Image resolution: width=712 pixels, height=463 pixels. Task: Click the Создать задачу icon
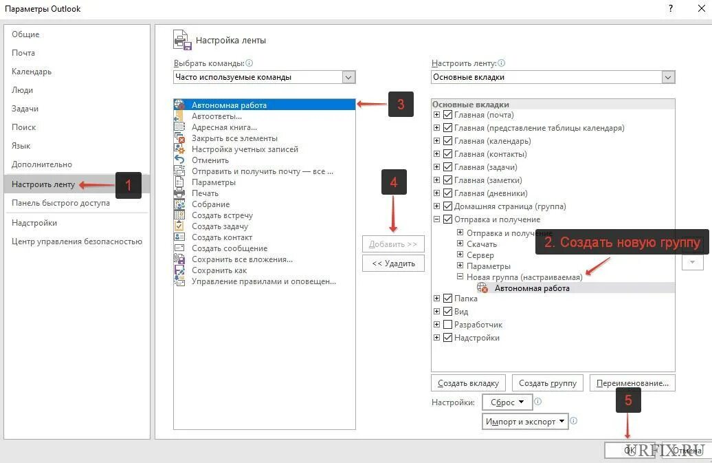pos(179,226)
